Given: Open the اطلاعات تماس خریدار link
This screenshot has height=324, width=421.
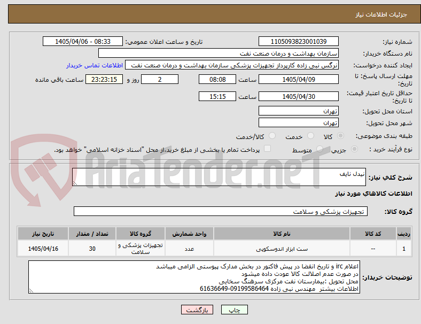Looking at the screenshot, I should point(95,65).
